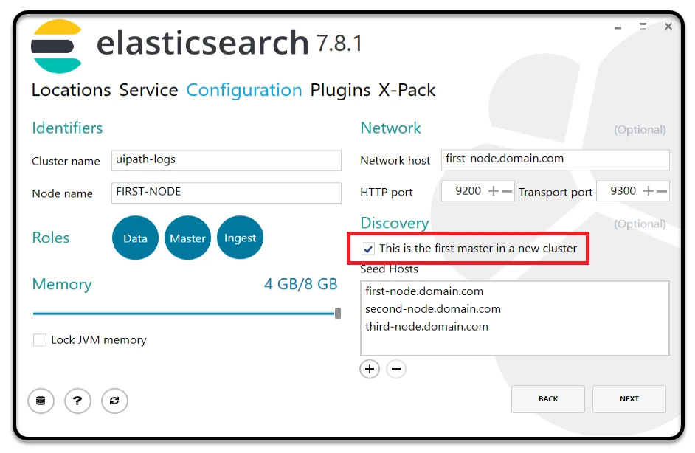Remove seed host with minus icon
Screen dimensions: 695x453
(x=395, y=369)
